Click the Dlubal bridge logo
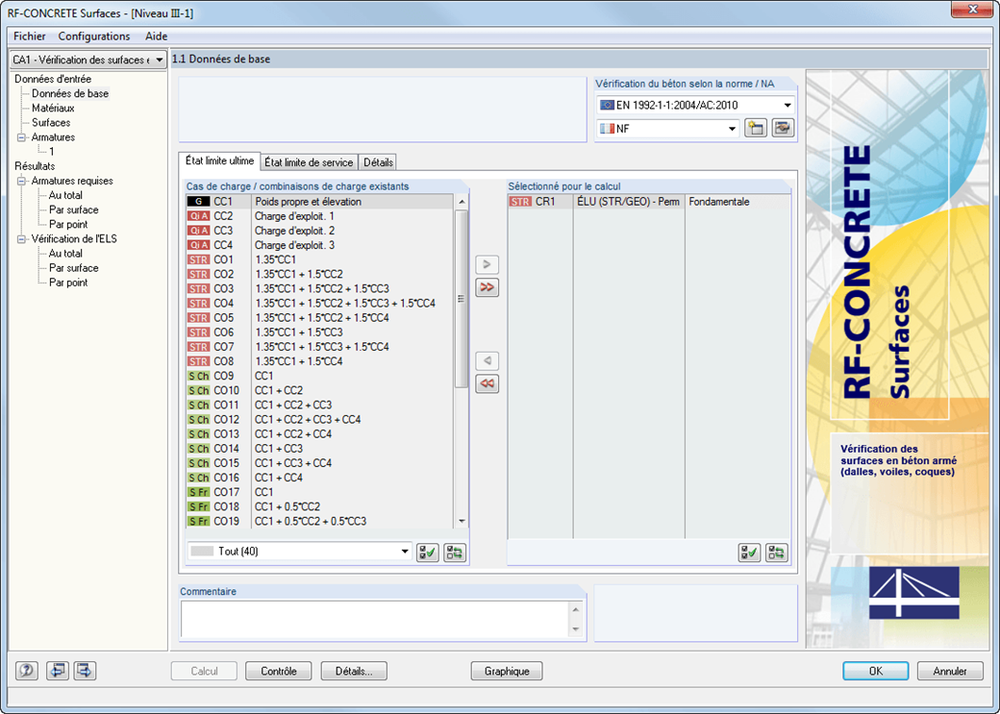1000x714 pixels. [913, 592]
